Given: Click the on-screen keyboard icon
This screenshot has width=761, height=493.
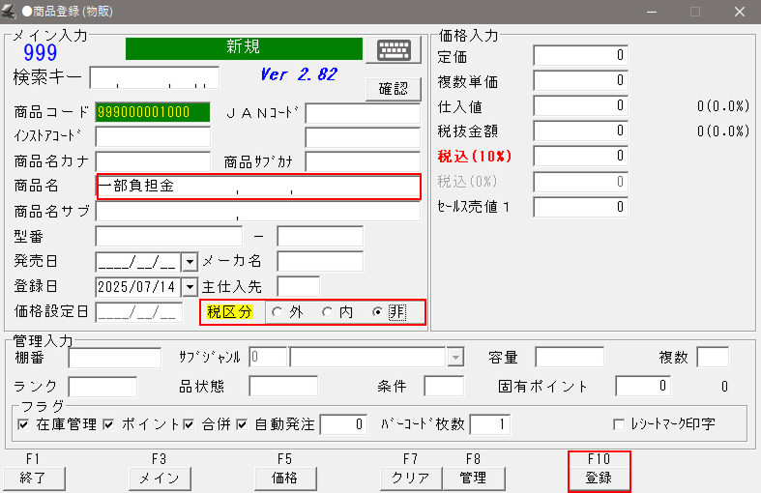Looking at the screenshot, I should (x=394, y=50).
